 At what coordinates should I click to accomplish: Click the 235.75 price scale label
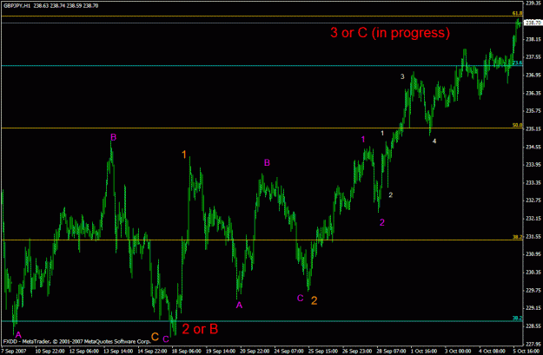(533, 111)
